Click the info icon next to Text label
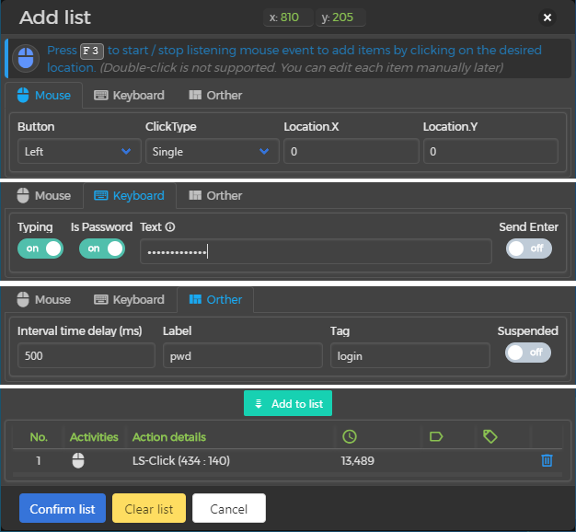 pos(170,227)
